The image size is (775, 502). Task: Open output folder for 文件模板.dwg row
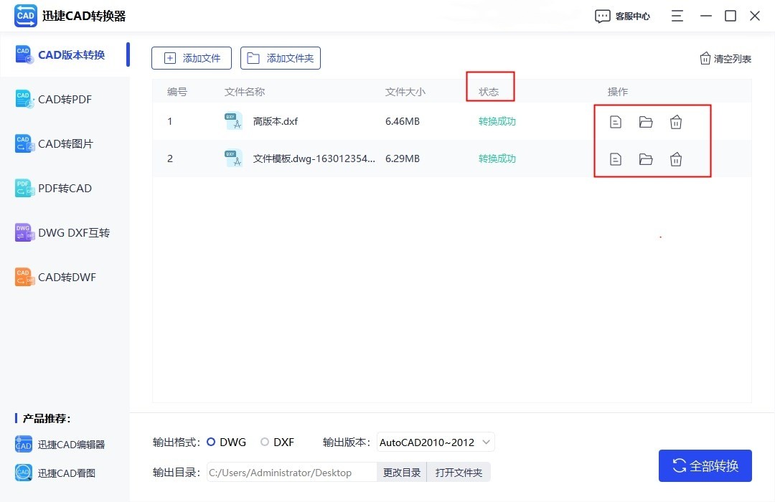pos(645,158)
